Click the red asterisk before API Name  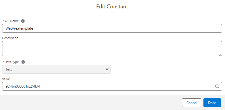[x=3, y=21]
